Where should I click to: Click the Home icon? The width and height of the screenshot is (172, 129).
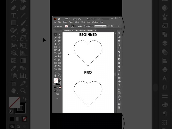coord(59,19)
